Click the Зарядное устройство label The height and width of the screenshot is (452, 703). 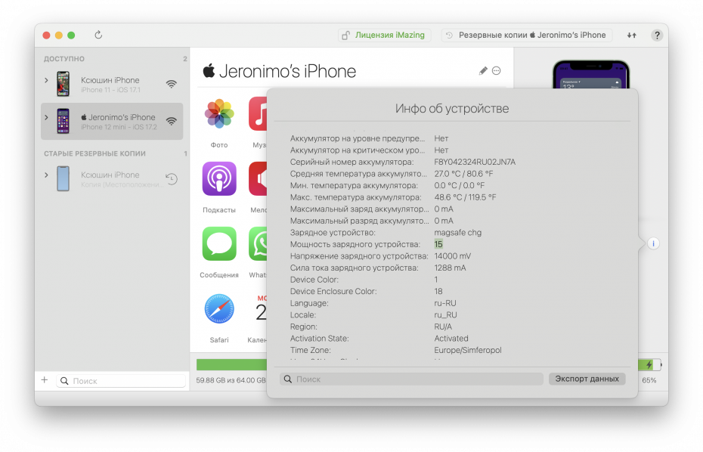[x=333, y=233]
